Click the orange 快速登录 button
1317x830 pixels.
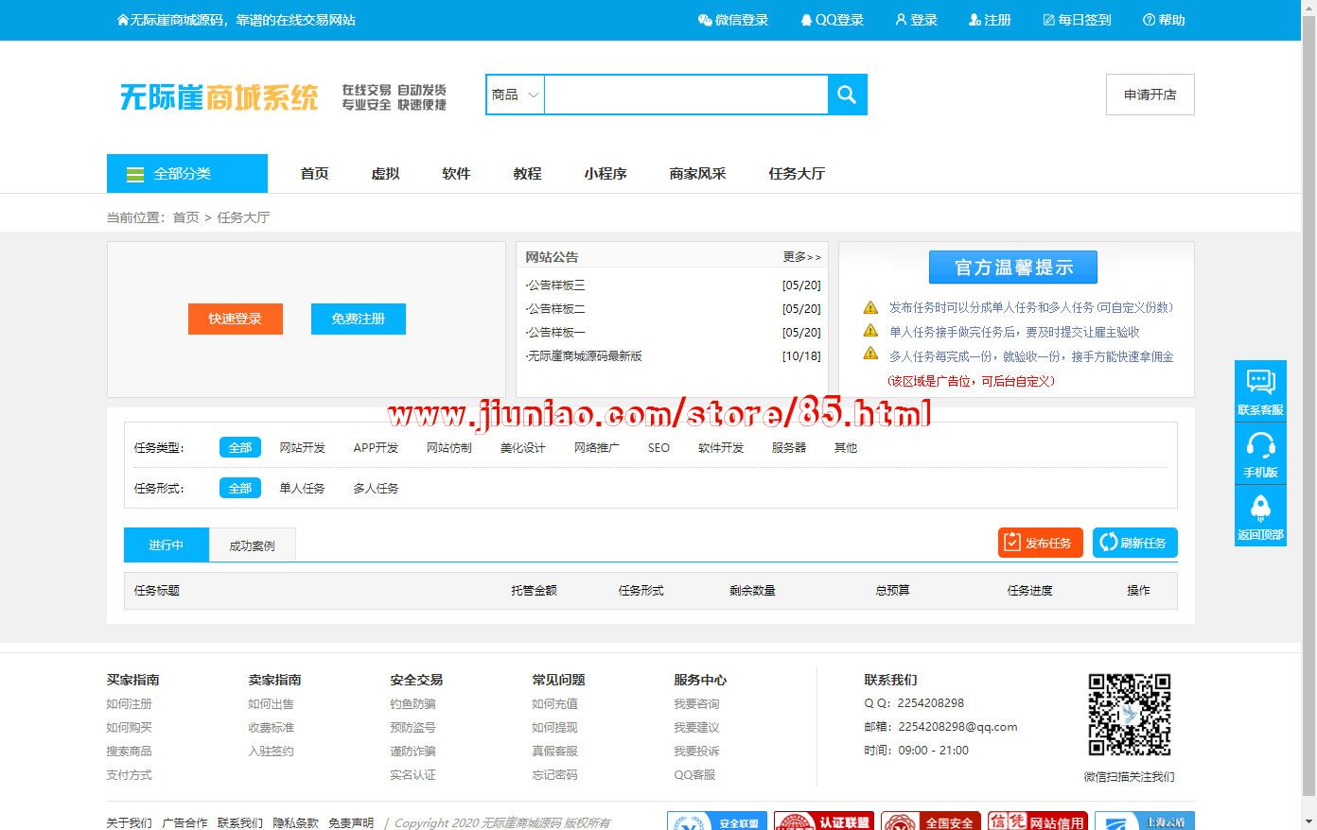click(x=235, y=319)
